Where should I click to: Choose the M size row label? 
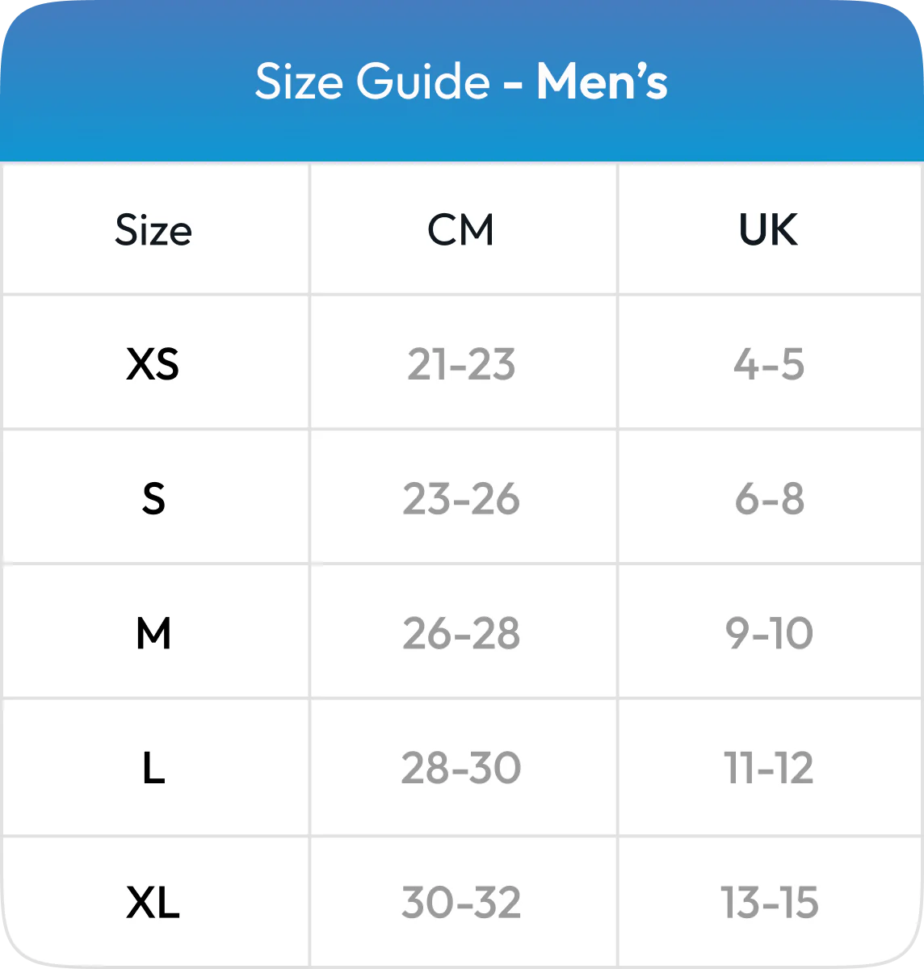tap(153, 634)
